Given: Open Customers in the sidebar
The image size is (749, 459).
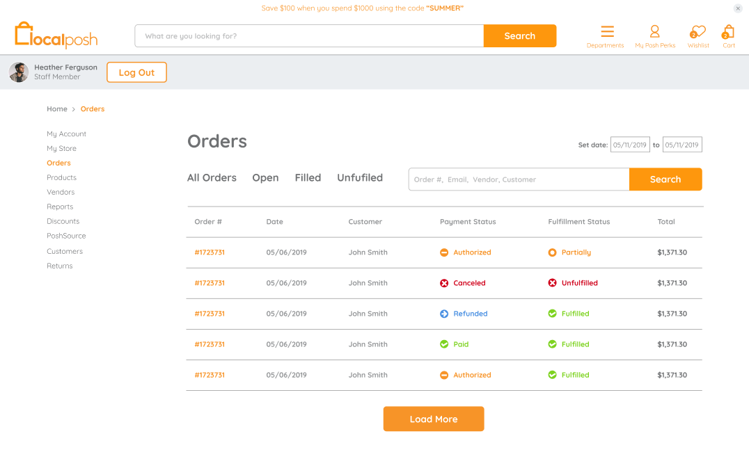Looking at the screenshot, I should (65, 251).
